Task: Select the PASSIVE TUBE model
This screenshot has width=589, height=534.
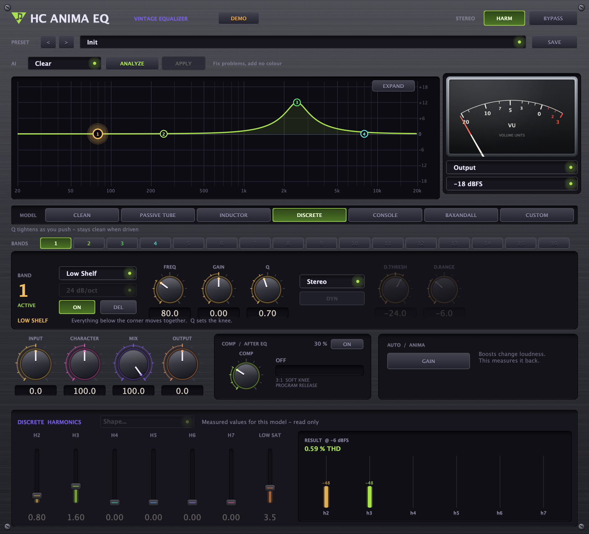Action: click(x=158, y=215)
